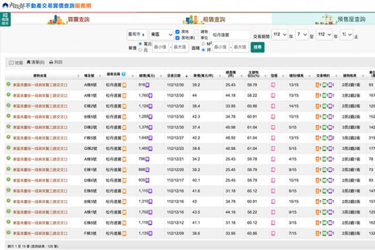Open the end month dropdown
Image resolution: width=375 pixels, height=250 pixels.
pyautogui.click(x=346, y=35)
